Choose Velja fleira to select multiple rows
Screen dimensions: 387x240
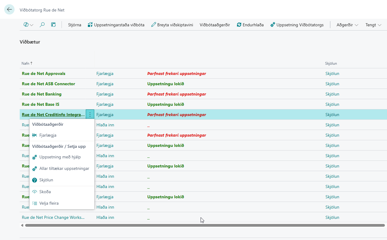pyautogui.click(x=49, y=203)
